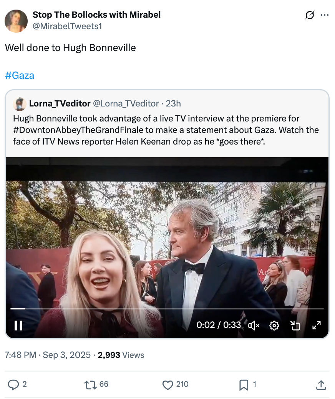Image resolution: width=335 pixels, height=399 pixels.
Task: Open video settings gear
Action: (274, 325)
